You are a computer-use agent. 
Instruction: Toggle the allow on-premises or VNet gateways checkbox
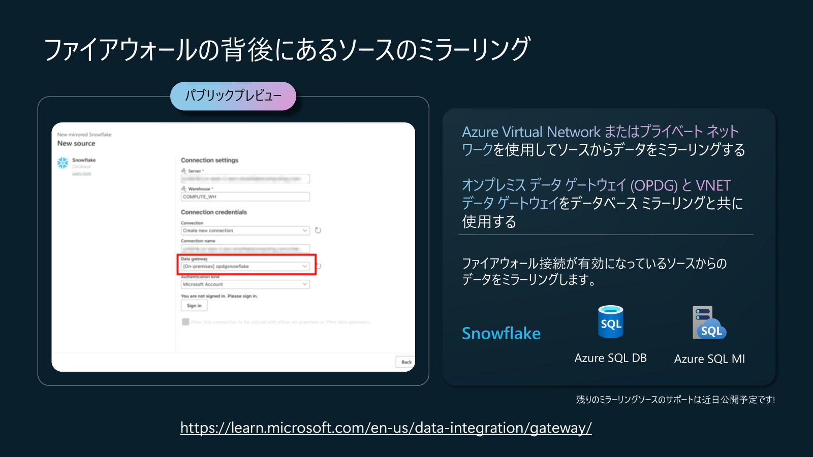[x=185, y=322]
